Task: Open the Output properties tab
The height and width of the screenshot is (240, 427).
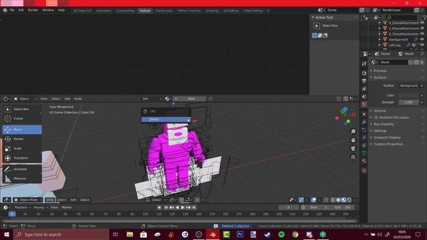Action: pos(364,81)
